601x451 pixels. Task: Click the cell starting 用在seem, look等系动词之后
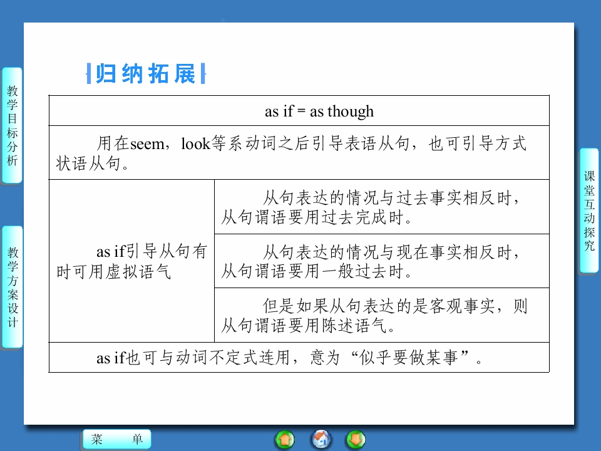point(299,153)
